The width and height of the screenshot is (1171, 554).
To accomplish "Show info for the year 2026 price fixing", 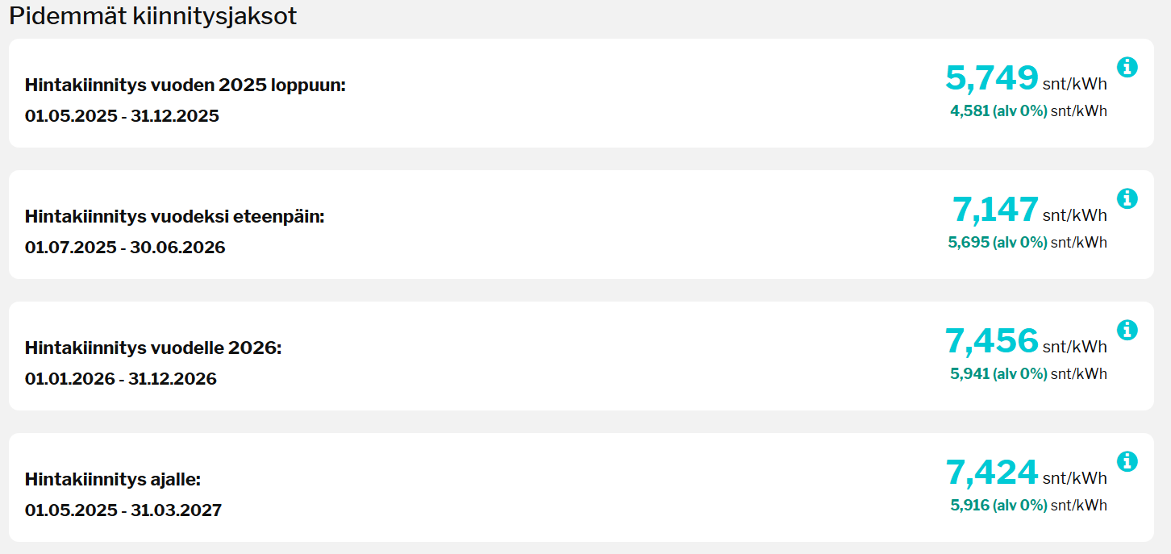I will tap(1127, 330).
